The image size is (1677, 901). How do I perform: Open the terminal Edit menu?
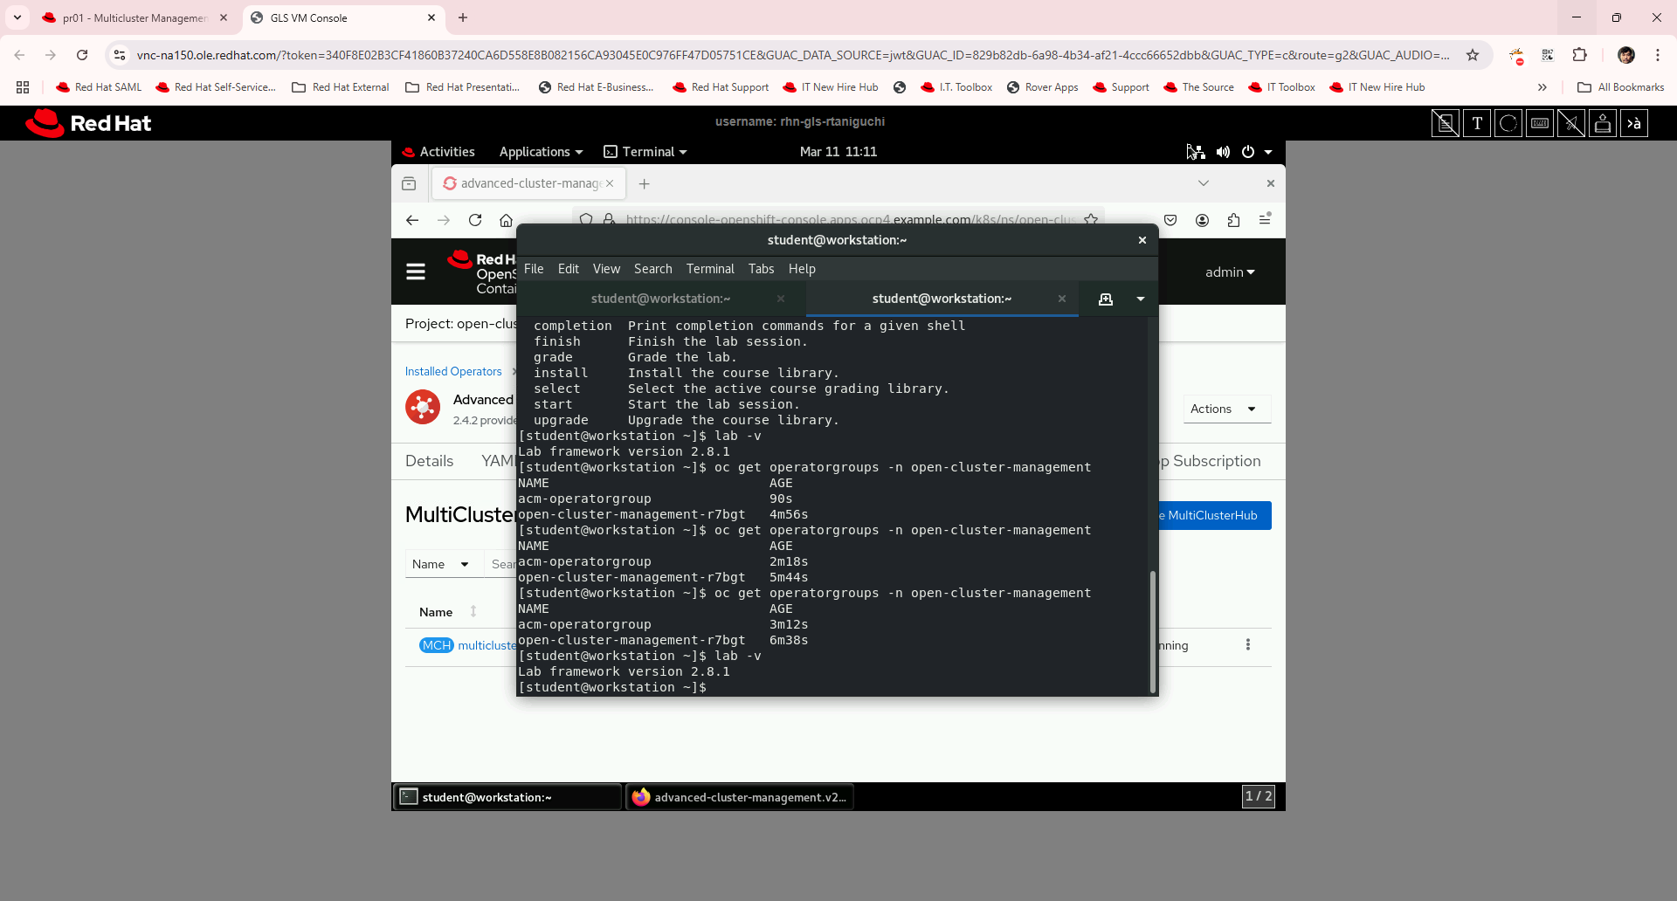tap(569, 269)
